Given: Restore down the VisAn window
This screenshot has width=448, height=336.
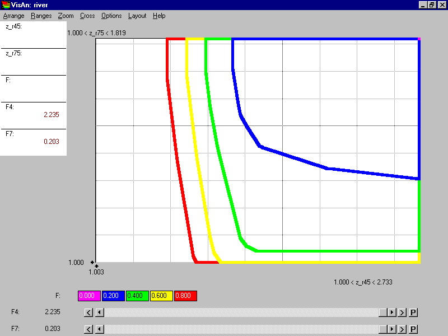Looking at the screenshot, I should pos(432,5).
